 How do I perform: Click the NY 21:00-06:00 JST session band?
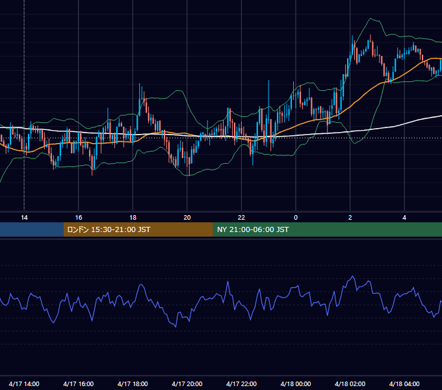pos(327,229)
